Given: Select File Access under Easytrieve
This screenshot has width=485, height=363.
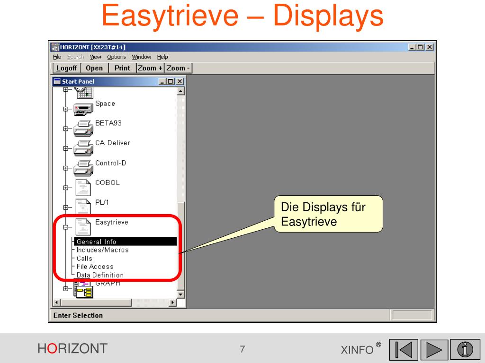Looking at the screenshot, I should tap(95, 267).
